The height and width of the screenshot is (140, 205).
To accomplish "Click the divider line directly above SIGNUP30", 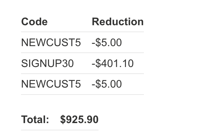I will [x=82, y=53].
